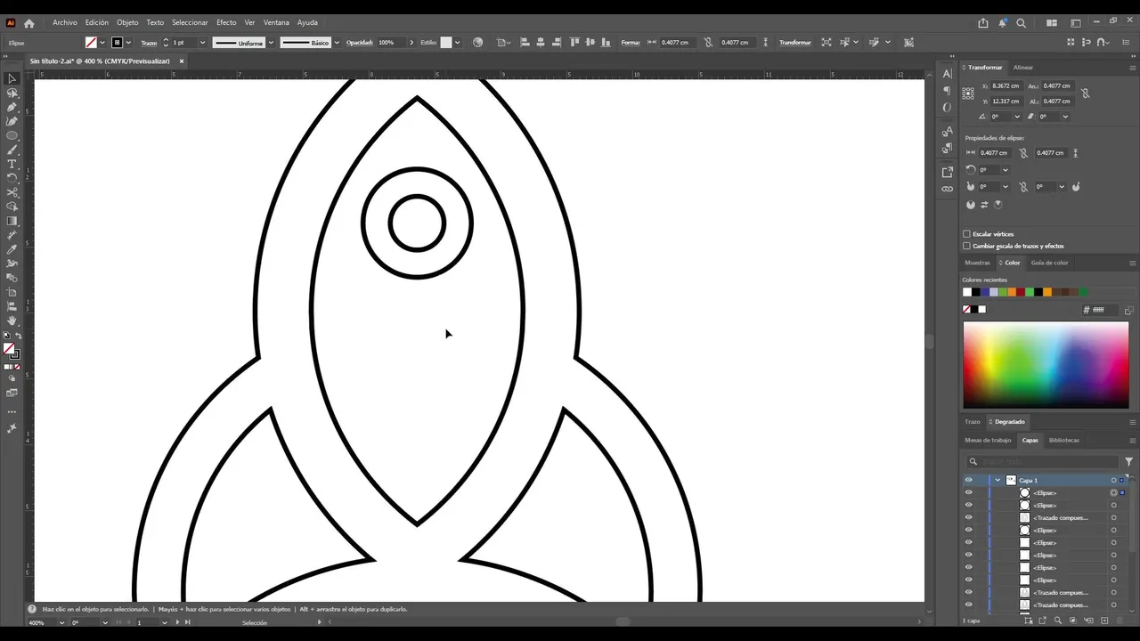Click the None color swatch below recent colors
Viewport: 1140px width, 641px height.
(x=966, y=310)
